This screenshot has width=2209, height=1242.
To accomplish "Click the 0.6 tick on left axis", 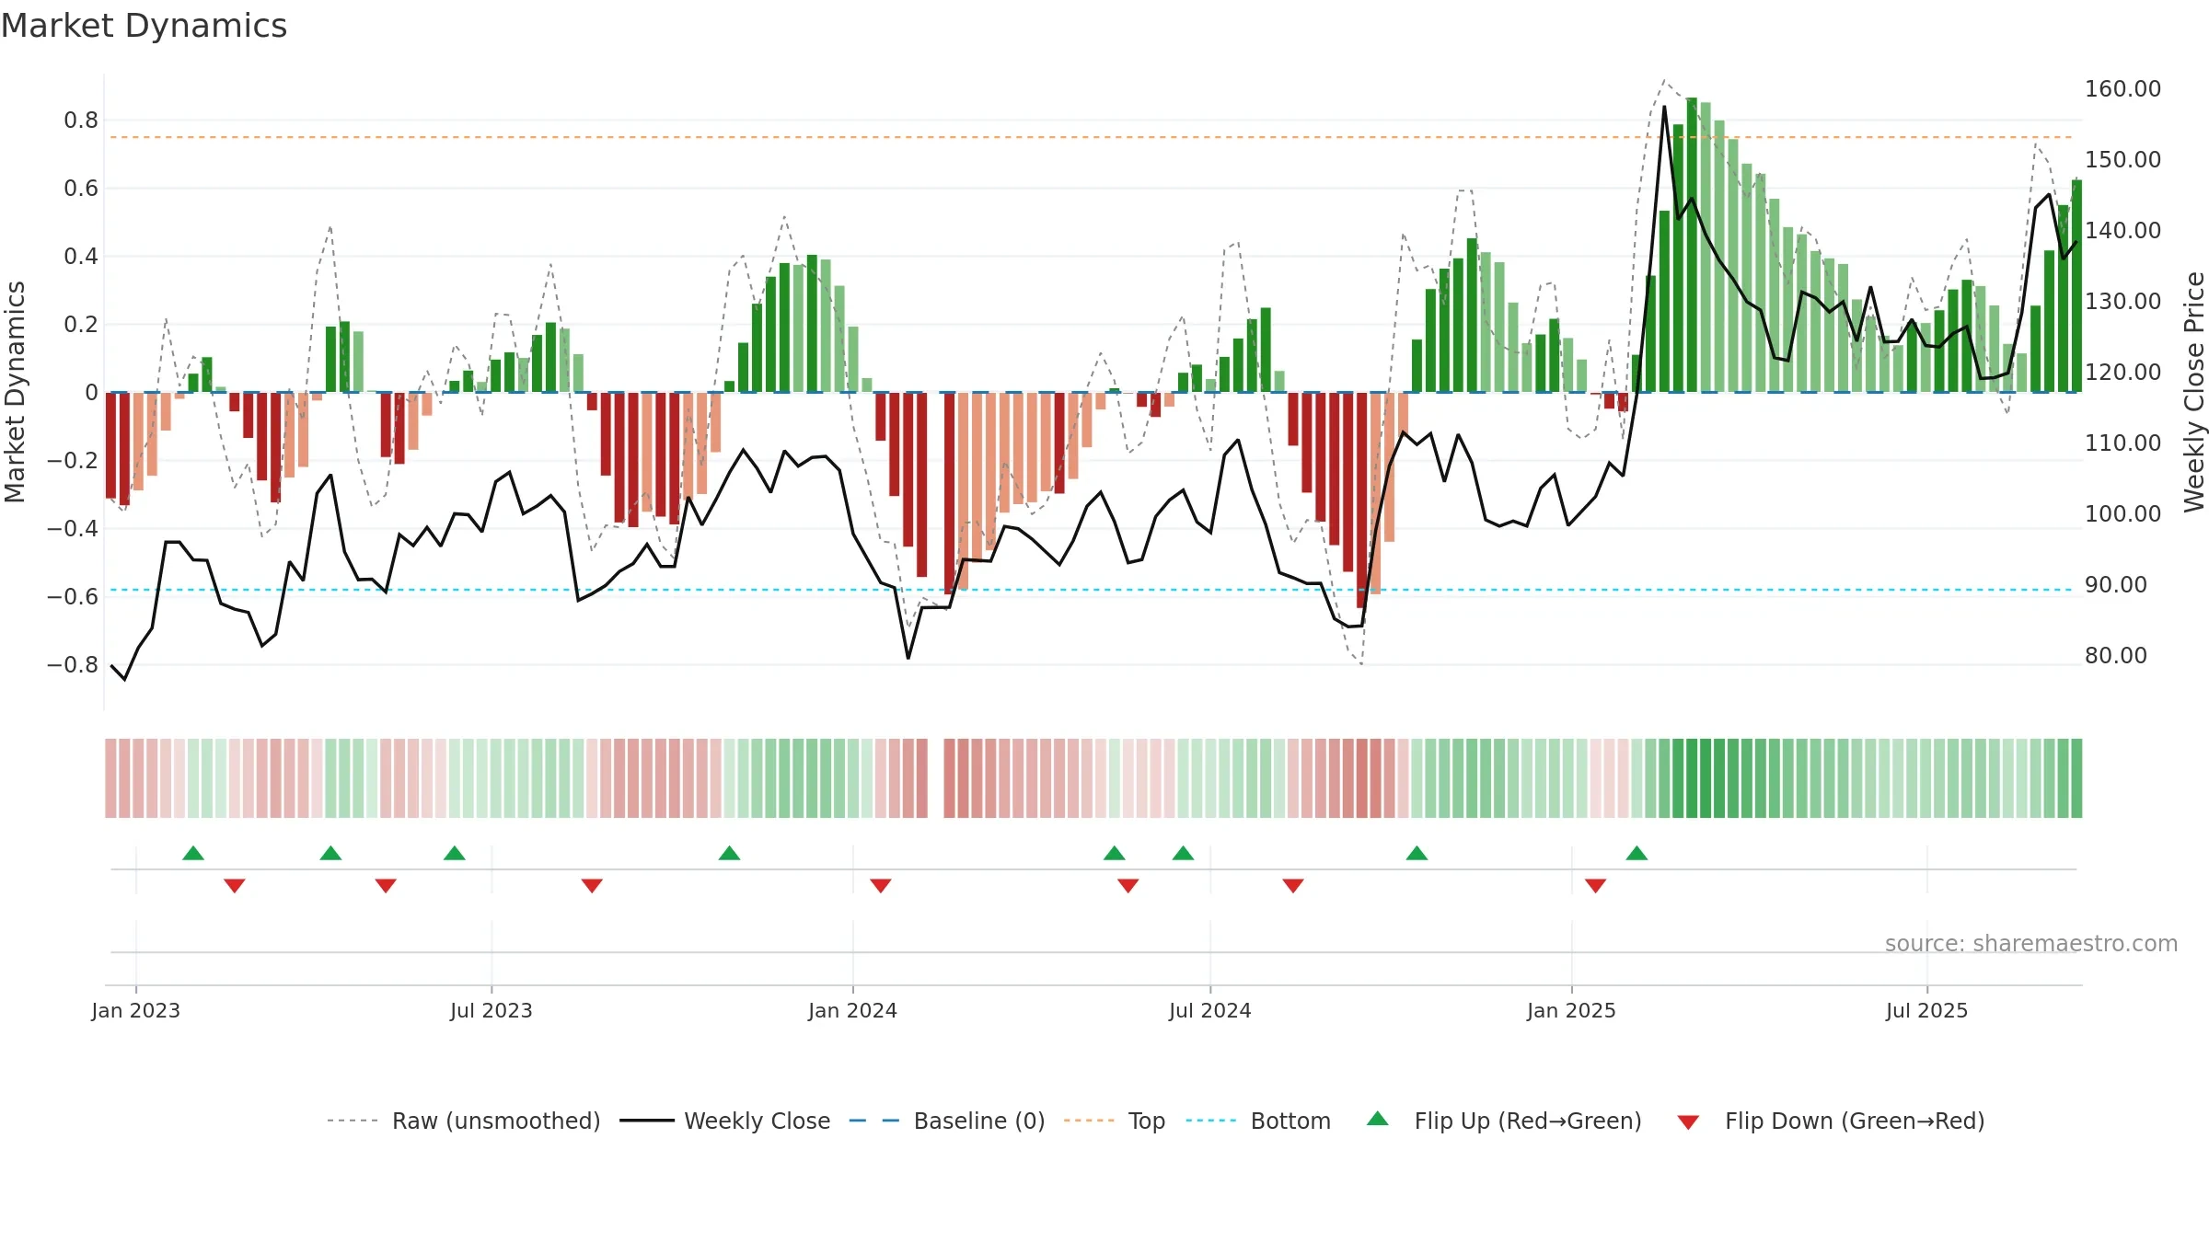I will click(81, 189).
